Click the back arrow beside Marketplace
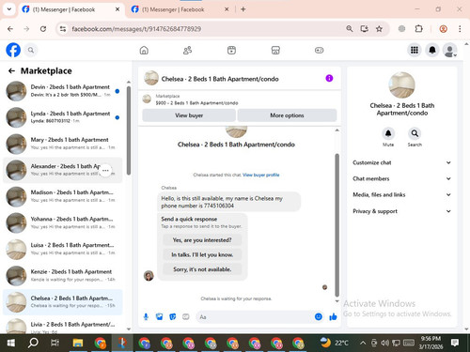The width and height of the screenshot is (470, 352). coord(11,71)
